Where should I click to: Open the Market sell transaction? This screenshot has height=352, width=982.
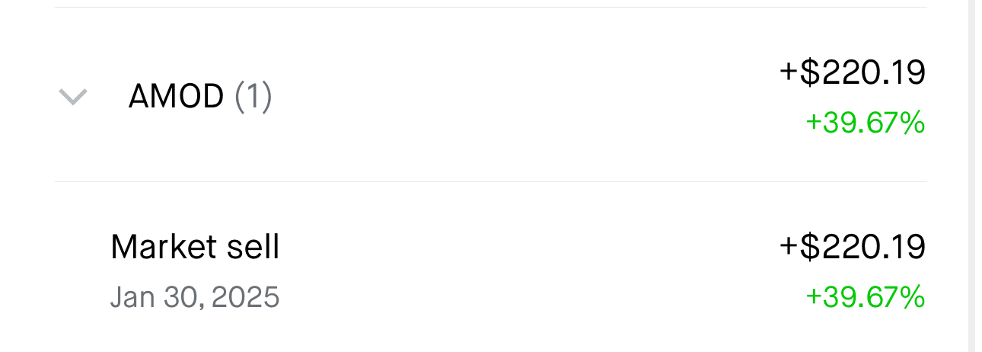point(195,247)
